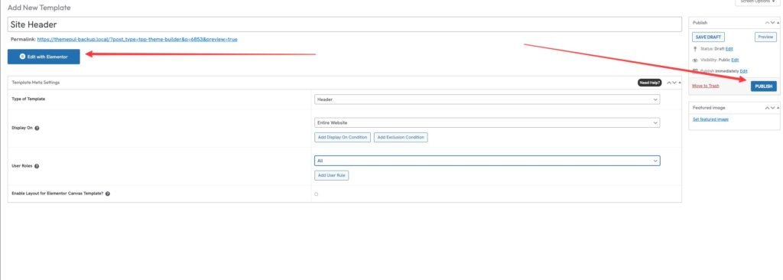Open the template permalink URL

pyautogui.click(x=138, y=39)
